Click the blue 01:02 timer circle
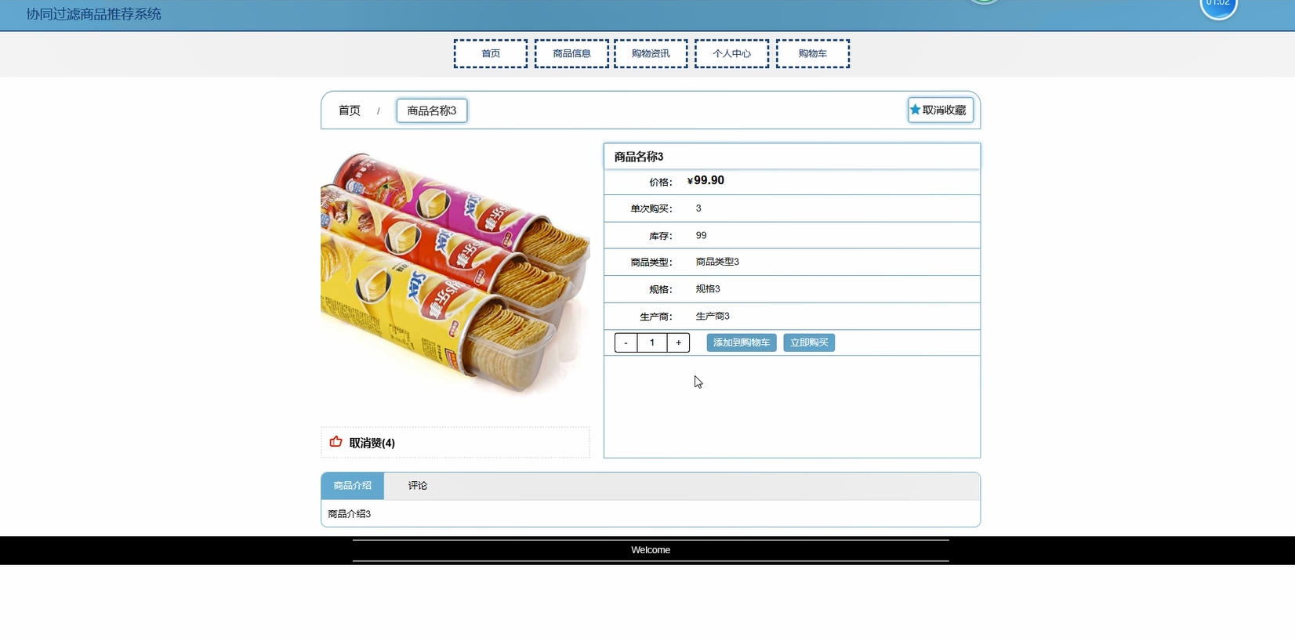Viewport: 1295px width, 641px height. 1218,6
